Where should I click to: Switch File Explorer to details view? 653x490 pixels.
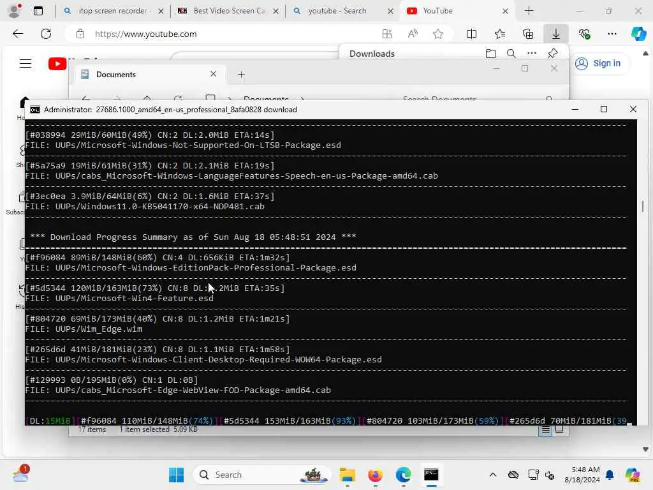point(545,430)
